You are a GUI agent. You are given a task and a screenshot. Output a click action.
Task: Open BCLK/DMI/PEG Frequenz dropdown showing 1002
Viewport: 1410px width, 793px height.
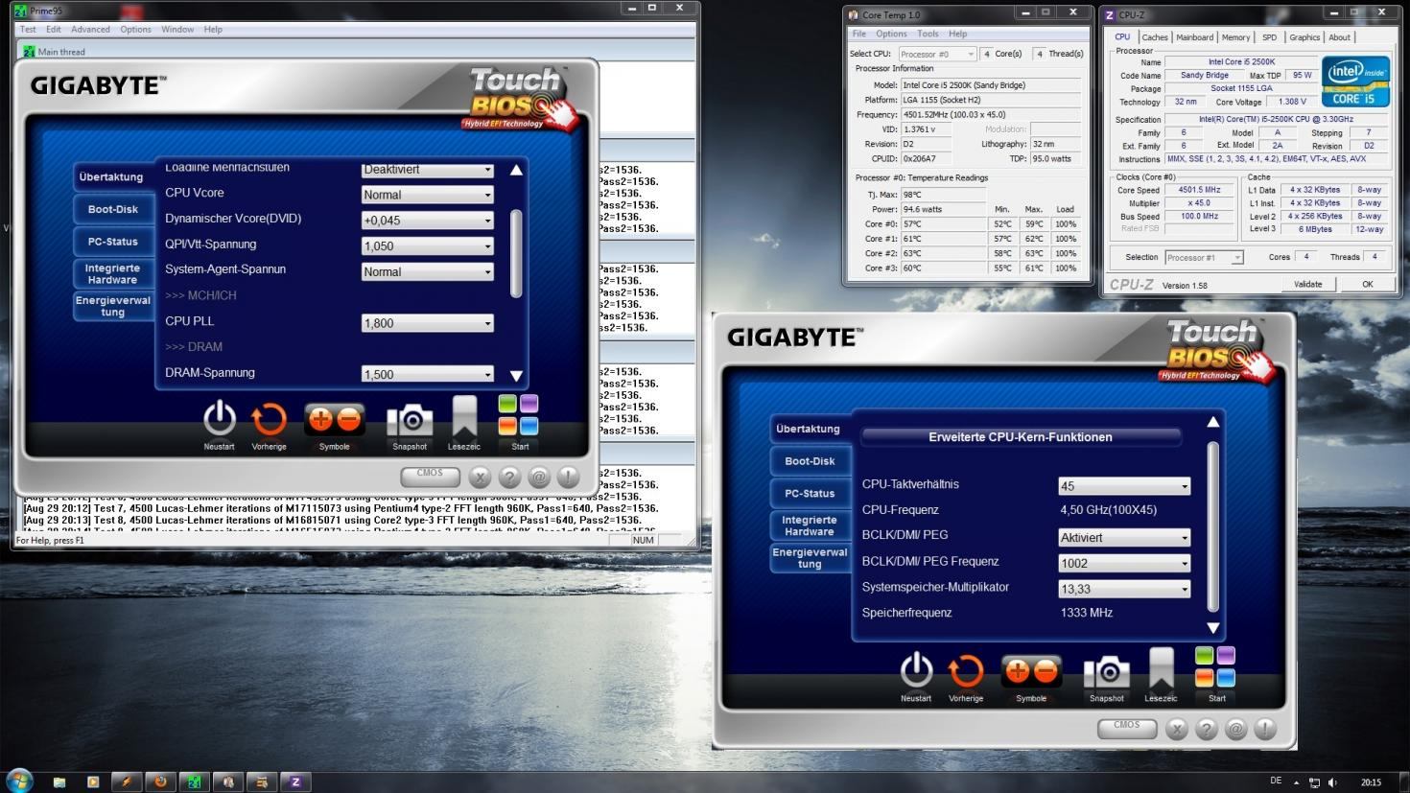[1124, 564]
